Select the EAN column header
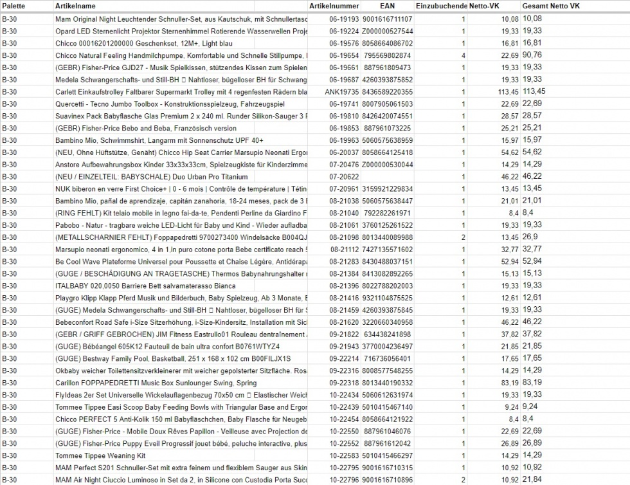 coord(387,6)
